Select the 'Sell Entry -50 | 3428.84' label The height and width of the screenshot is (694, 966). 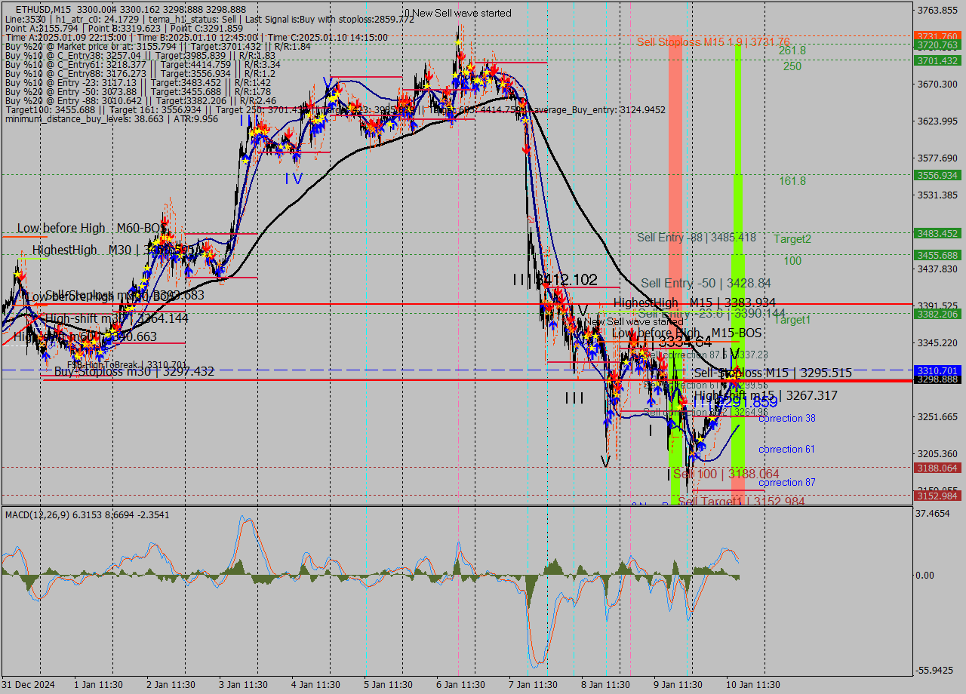click(706, 283)
